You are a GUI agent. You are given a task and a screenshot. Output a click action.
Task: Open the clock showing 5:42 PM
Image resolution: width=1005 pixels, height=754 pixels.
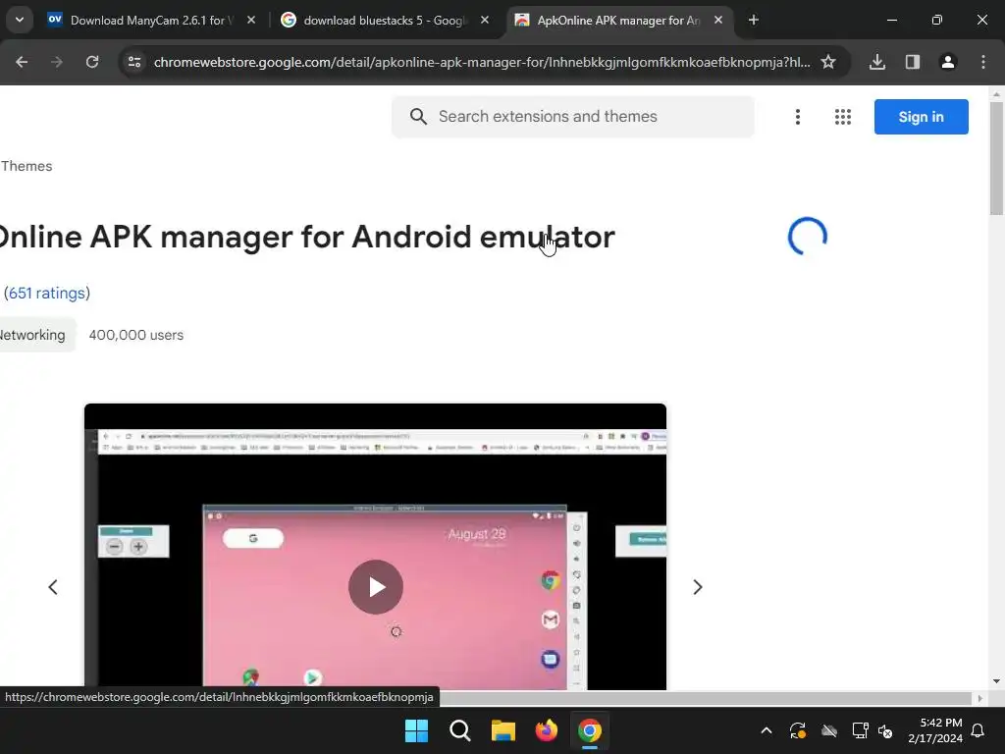click(935, 730)
